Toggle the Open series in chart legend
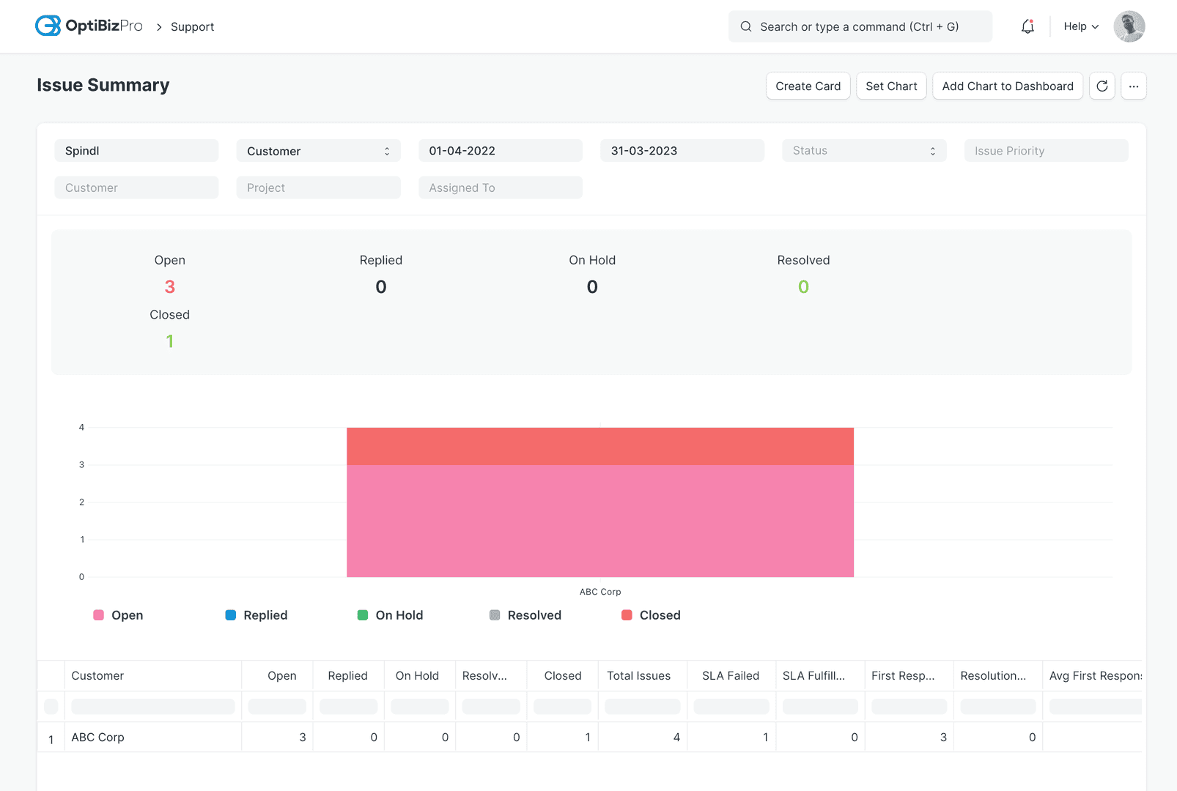The image size is (1177, 791). tap(119, 615)
